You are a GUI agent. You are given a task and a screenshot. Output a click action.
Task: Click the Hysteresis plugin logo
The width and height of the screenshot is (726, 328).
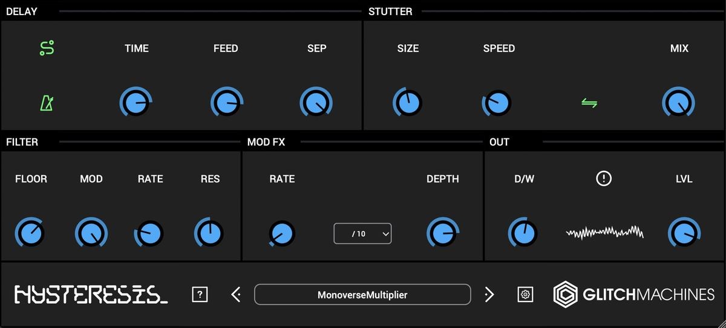[91, 294]
